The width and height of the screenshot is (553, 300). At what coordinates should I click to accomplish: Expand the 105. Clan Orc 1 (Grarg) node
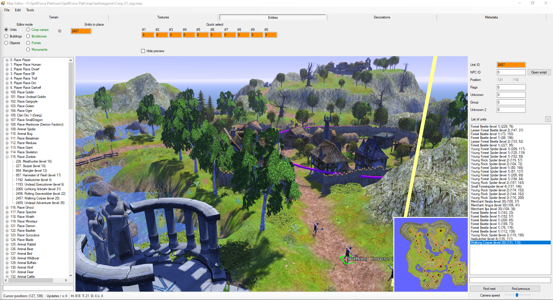coord(7,115)
